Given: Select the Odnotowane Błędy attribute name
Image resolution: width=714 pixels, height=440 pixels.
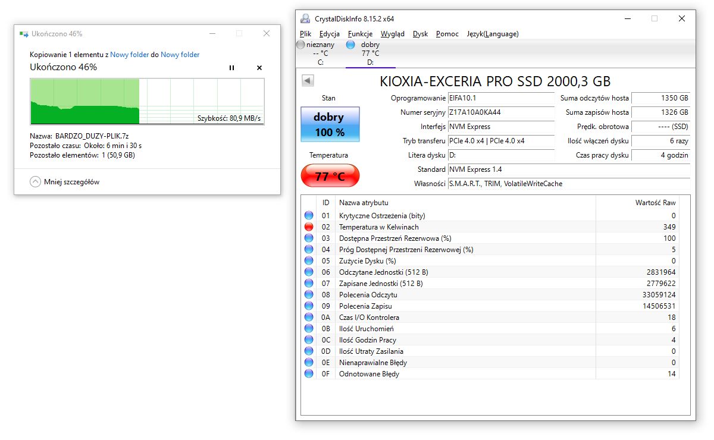Looking at the screenshot, I should (x=369, y=374).
